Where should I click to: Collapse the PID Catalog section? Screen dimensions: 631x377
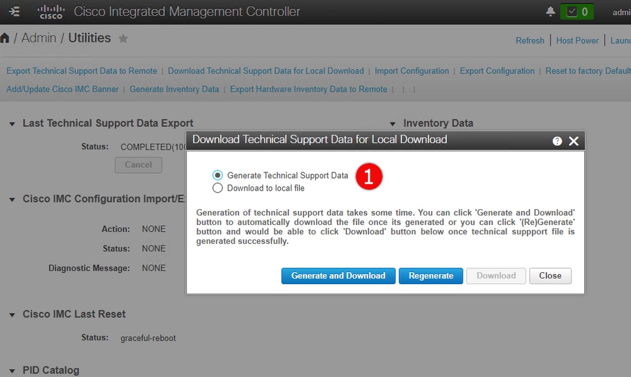[12, 371]
